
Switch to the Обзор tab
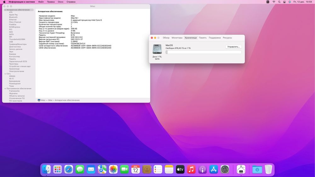click(x=166, y=38)
